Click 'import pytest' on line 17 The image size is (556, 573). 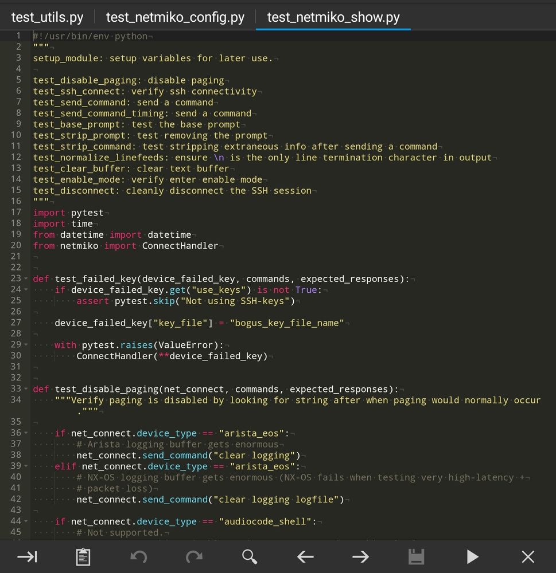pos(68,213)
